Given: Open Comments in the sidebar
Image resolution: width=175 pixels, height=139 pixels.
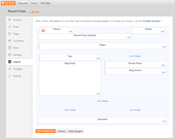Looking at the screenshot, I should [x=19, y=41].
